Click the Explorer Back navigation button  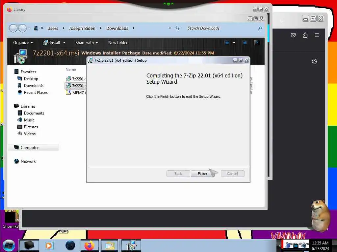[x=13, y=28]
